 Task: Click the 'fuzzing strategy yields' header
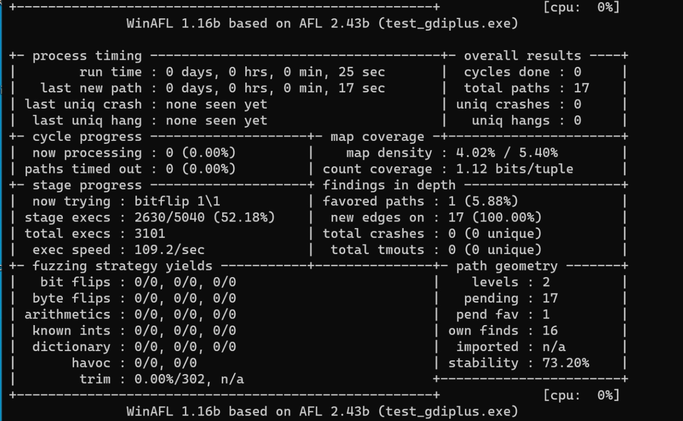122,266
